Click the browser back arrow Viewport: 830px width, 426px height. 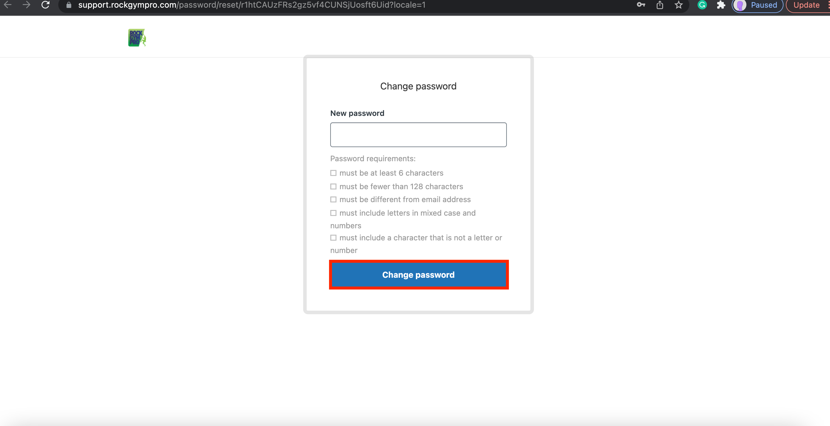[x=7, y=5]
